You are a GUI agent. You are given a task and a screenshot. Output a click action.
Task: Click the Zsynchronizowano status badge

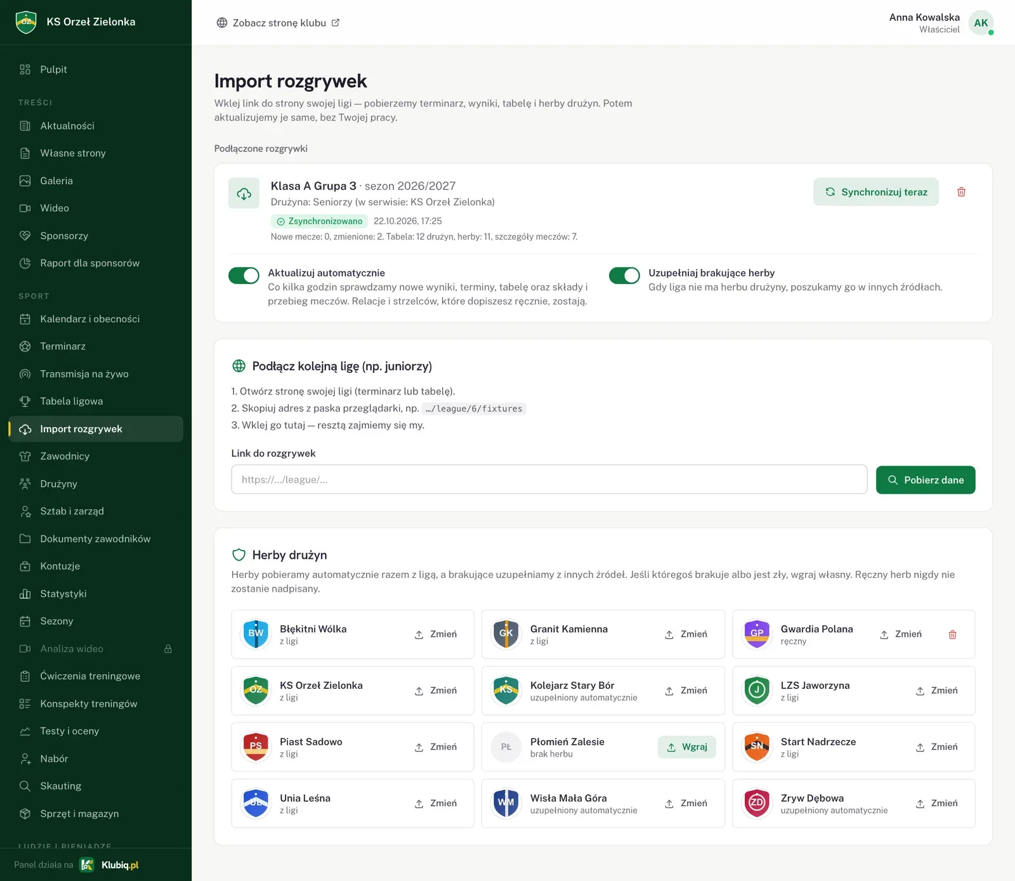[319, 221]
